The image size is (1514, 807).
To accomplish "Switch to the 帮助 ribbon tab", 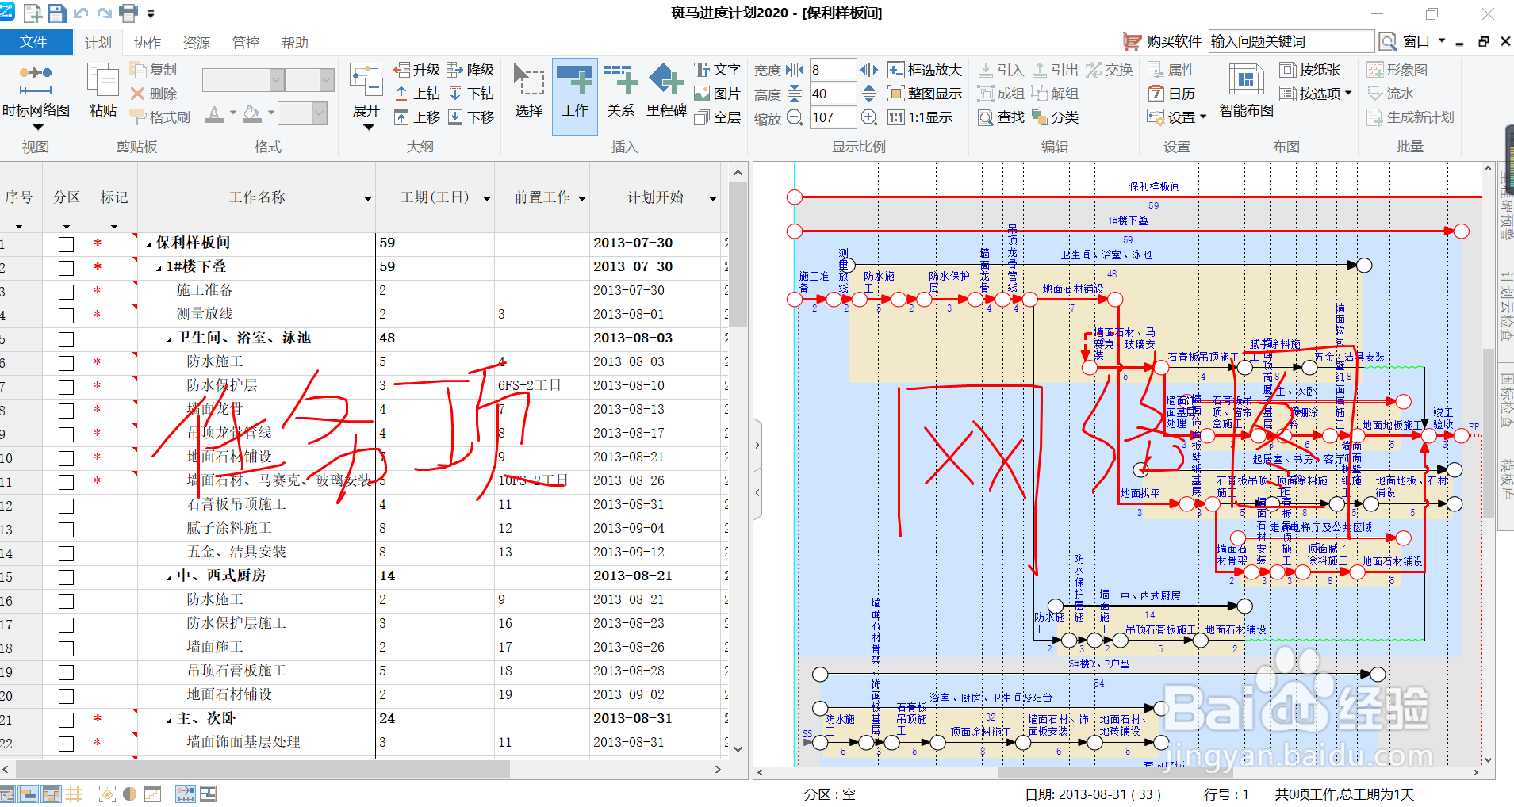I will 295,43.
